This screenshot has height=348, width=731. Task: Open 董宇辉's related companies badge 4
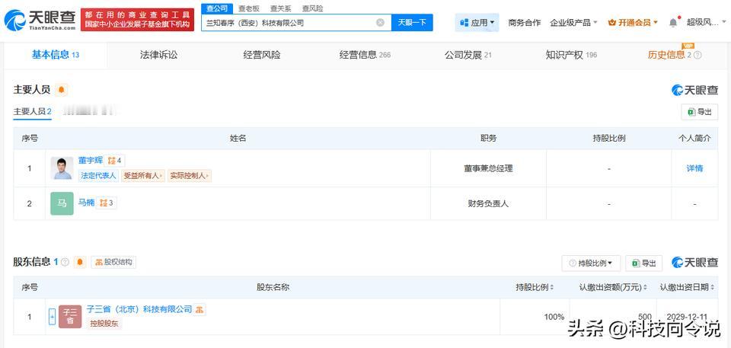114,161
